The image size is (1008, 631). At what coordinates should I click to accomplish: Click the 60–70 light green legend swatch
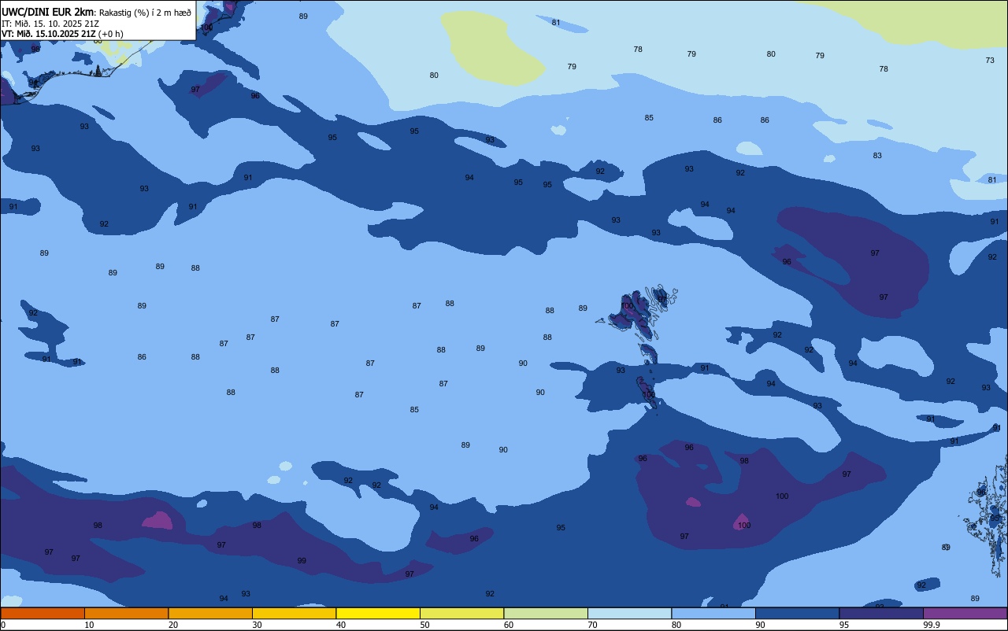[546, 613]
